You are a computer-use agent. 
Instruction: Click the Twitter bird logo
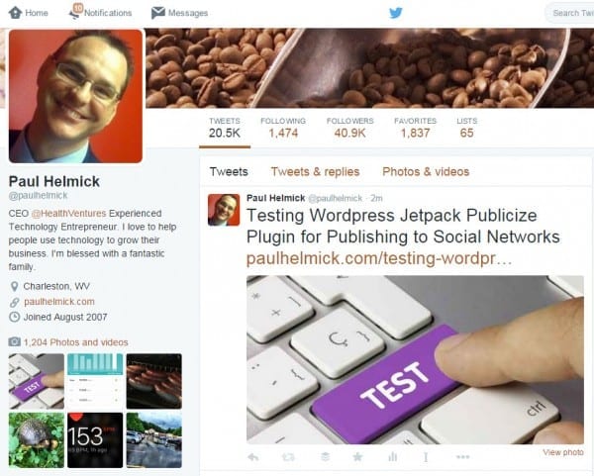pyautogui.click(x=395, y=13)
